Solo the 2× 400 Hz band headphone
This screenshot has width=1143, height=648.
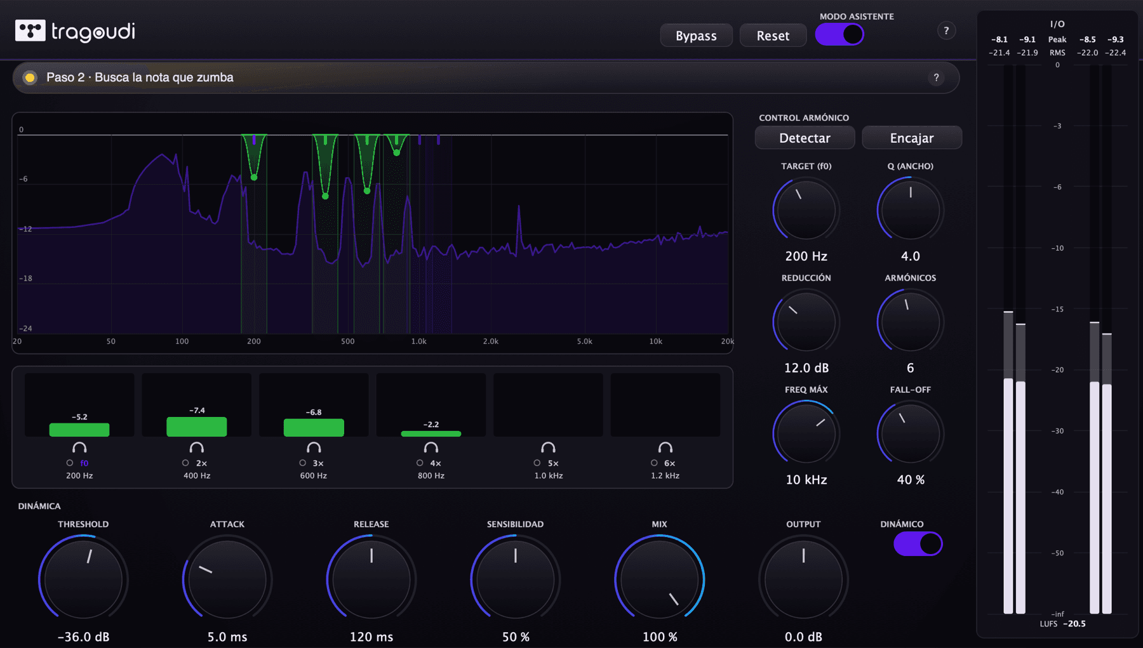point(197,447)
